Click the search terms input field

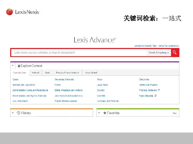pos(79,53)
